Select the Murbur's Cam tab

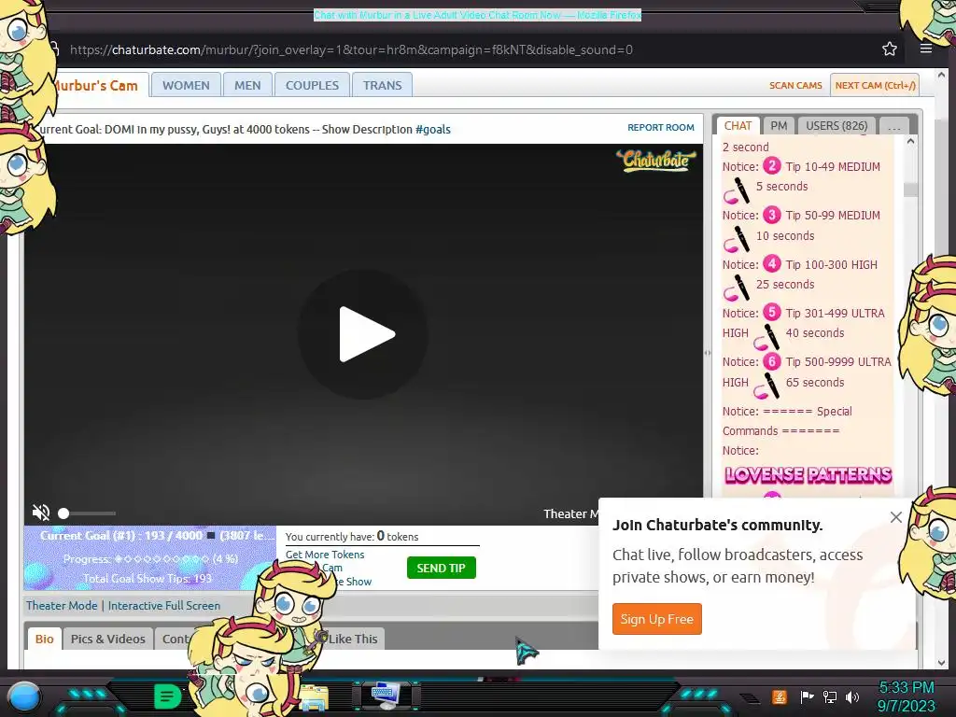pyautogui.click(x=97, y=85)
